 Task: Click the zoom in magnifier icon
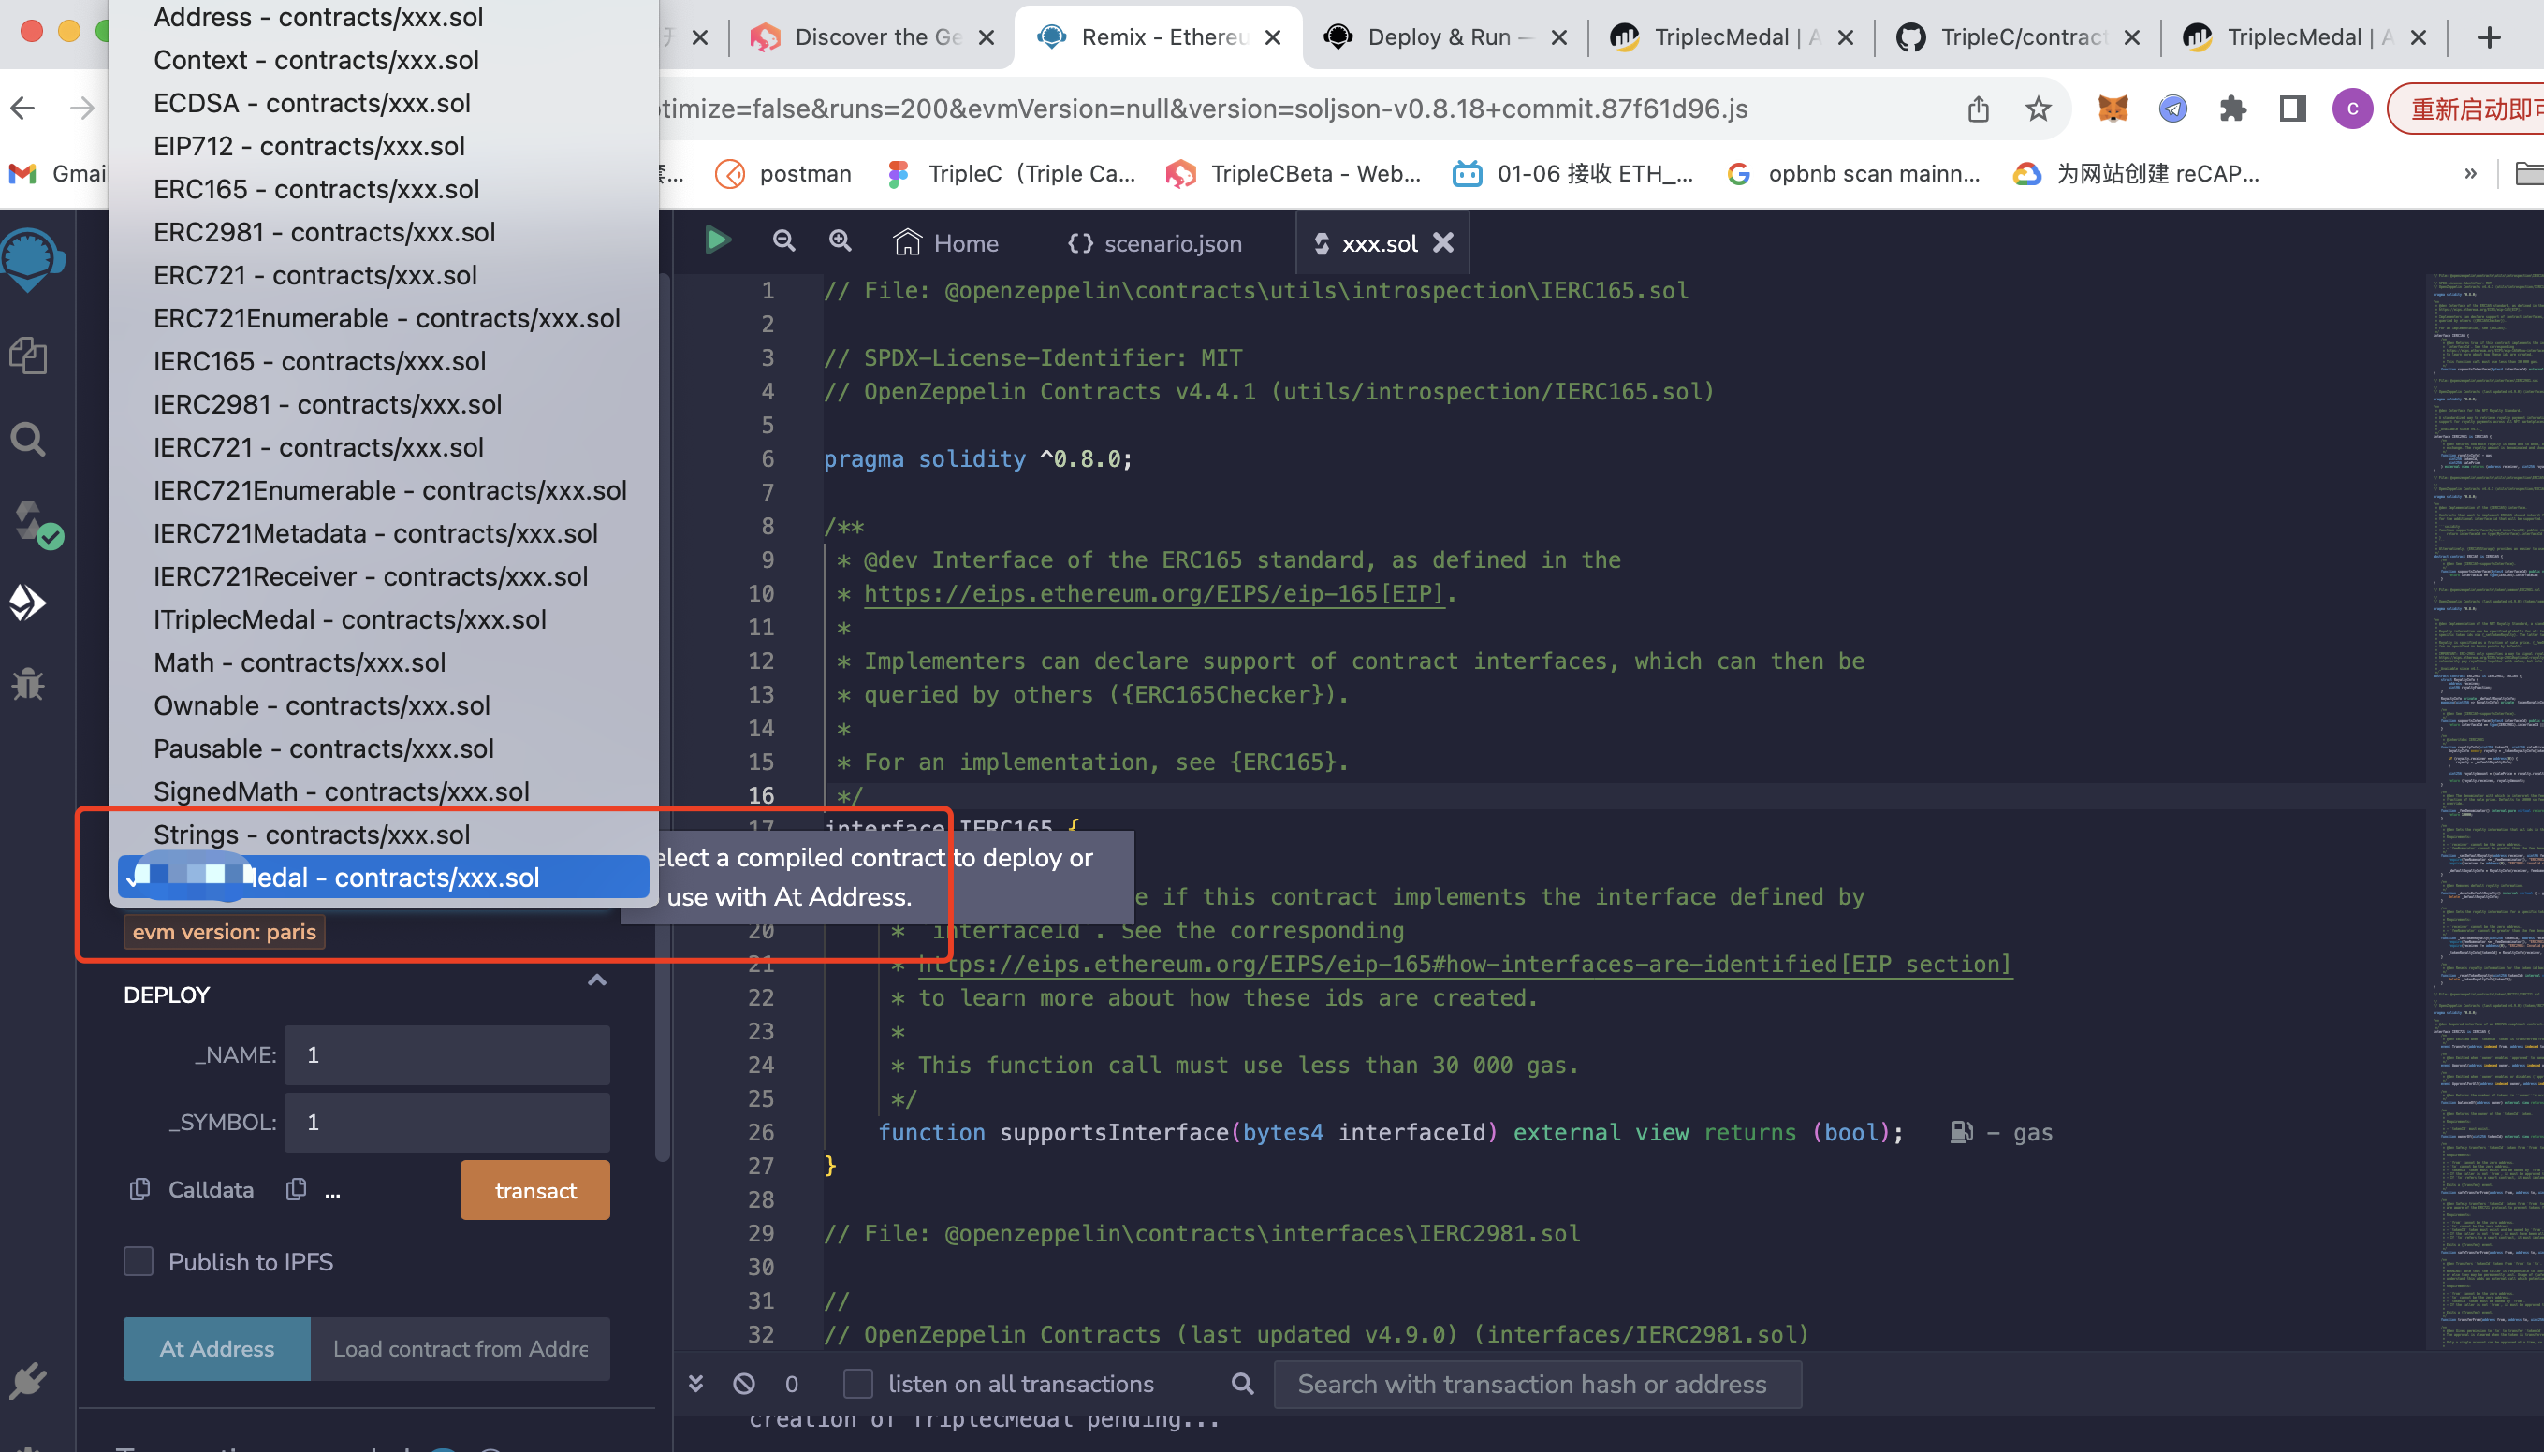point(840,240)
